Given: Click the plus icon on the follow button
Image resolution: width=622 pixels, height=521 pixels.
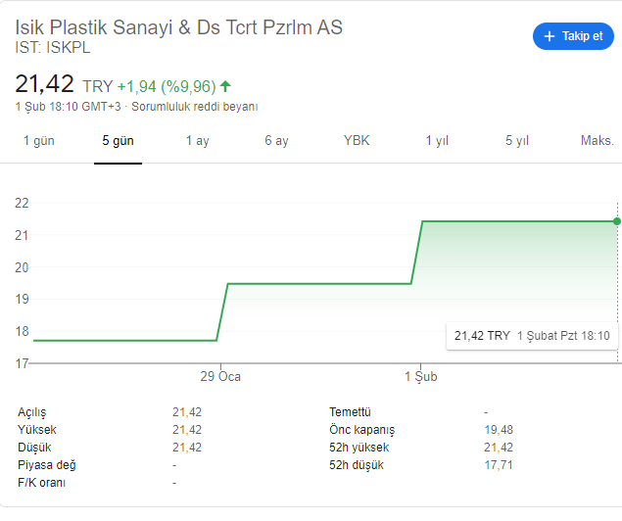Looking at the screenshot, I should pyautogui.click(x=550, y=36).
